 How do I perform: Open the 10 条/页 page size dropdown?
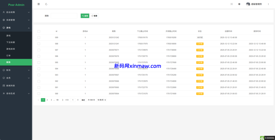[x=101, y=100]
